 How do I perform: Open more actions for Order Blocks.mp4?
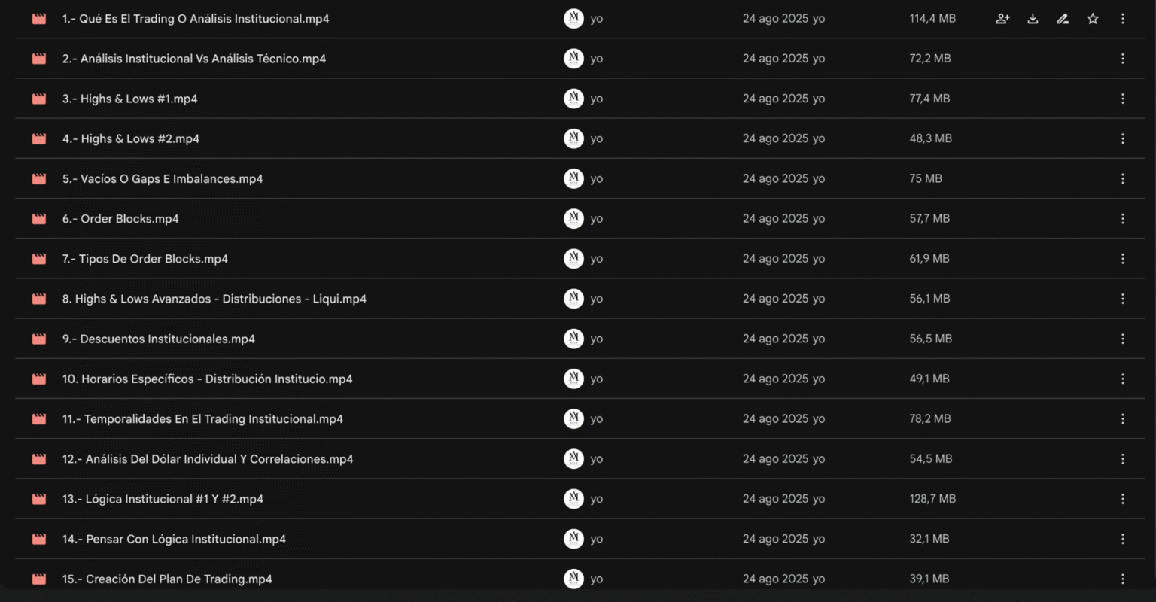[1122, 219]
